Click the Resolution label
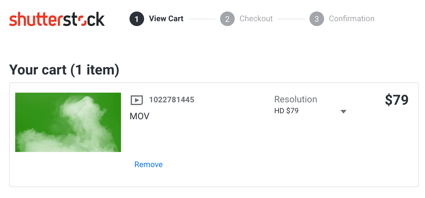Image resolution: width=425 pixels, height=198 pixels. [x=295, y=99]
